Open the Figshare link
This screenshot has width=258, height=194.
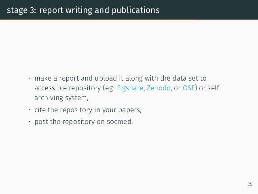pos(130,88)
